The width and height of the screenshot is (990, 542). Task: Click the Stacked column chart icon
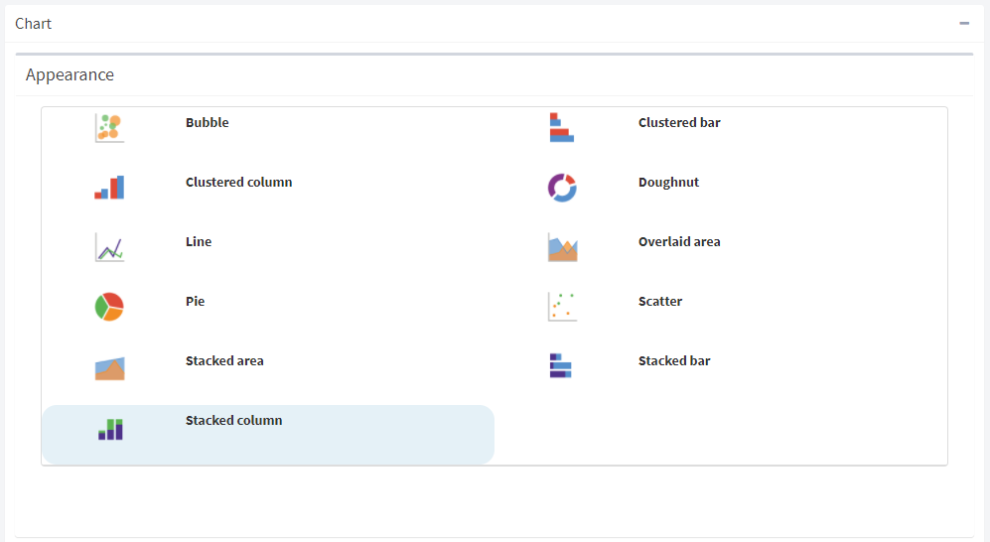(x=110, y=429)
